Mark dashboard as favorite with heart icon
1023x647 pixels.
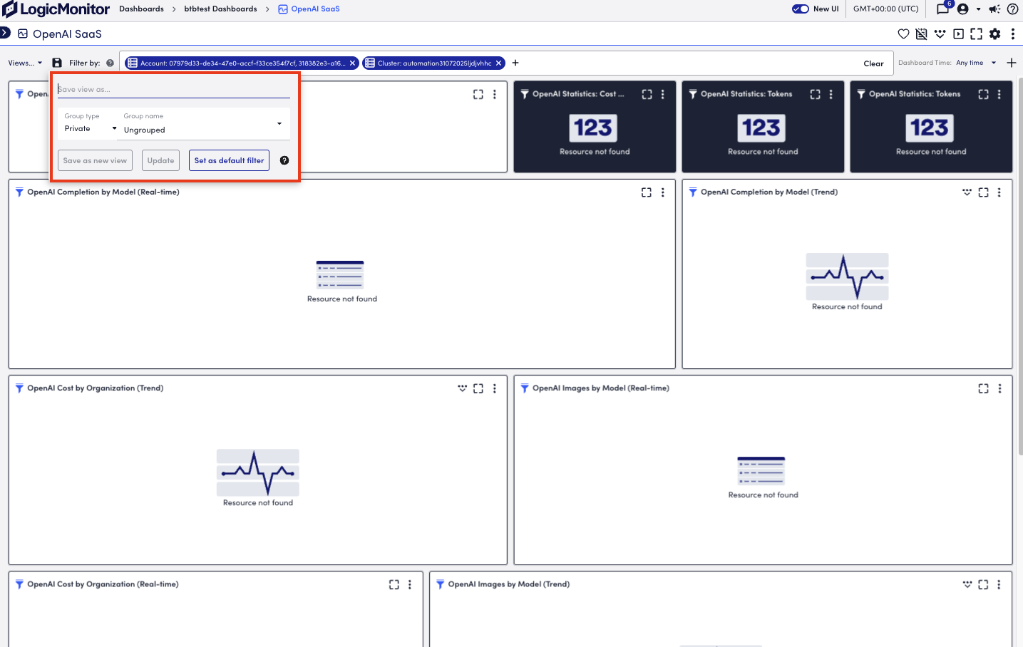point(903,33)
